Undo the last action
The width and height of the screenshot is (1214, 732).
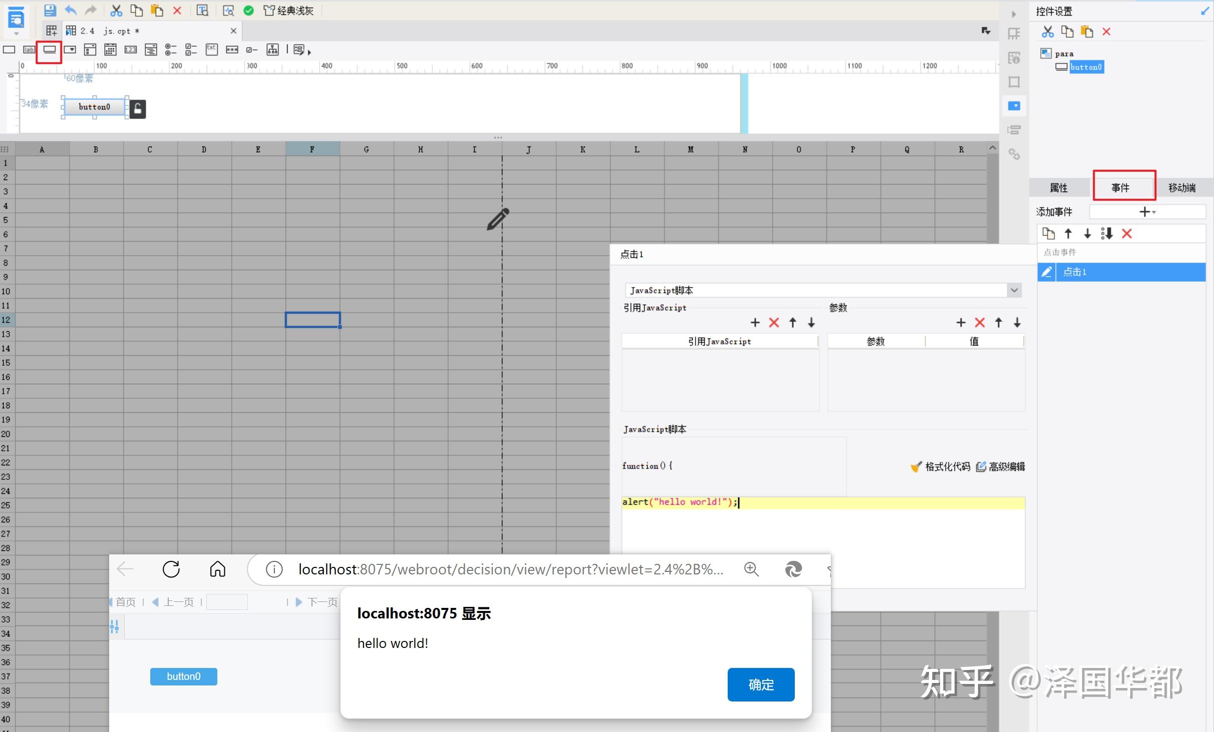[70, 11]
